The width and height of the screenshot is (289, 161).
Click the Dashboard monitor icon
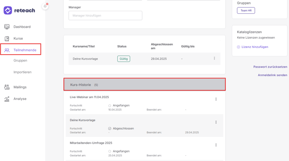7,27
